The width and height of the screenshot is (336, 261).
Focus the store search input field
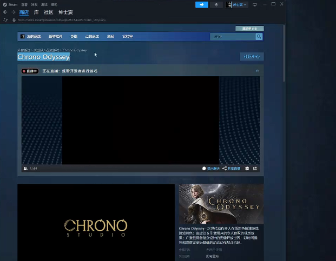pyautogui.click(x=233, y=37)
